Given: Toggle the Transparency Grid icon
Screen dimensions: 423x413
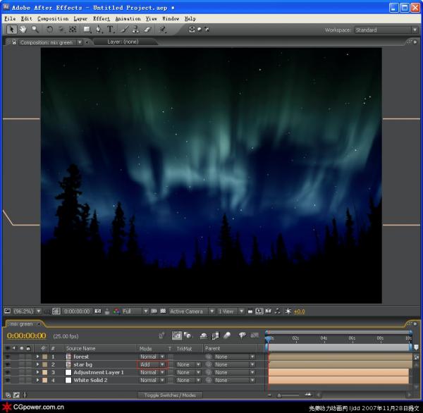Looking at the screenshot, I should coord(163,312).
